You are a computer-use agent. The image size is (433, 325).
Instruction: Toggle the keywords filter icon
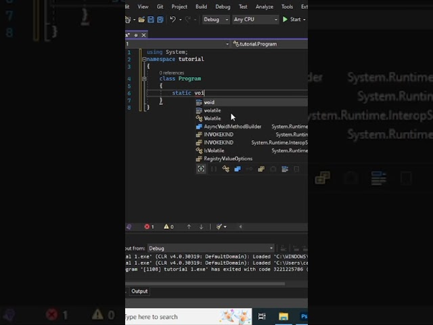pyautogui.click(x=285, y=169)
